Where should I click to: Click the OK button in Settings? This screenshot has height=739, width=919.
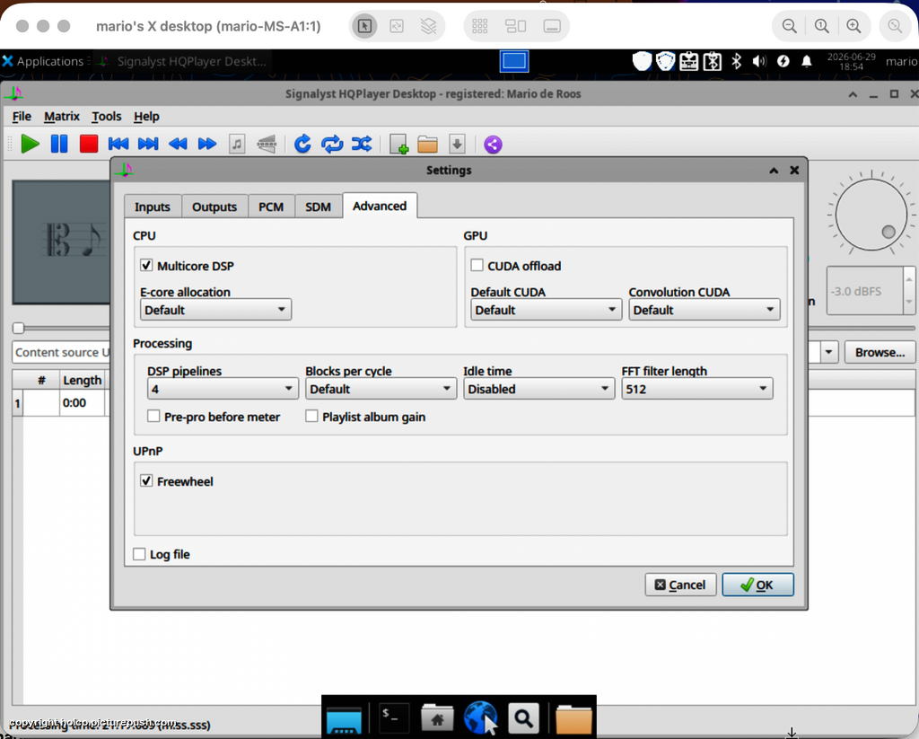pos(757,585)
